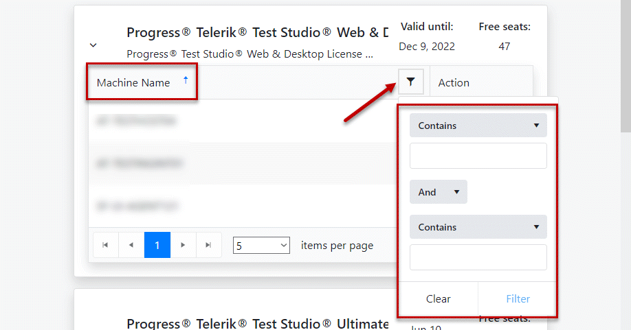Clear the Machine Name filter

pos(439,298)
